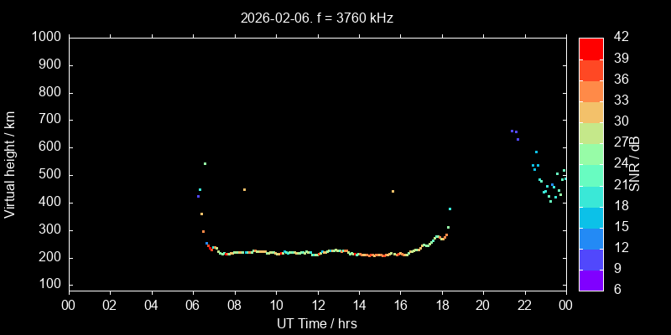671x335 pixels.
Task: Click the plot title showing 3760 kHz
Action: click(x=316, y=18)
